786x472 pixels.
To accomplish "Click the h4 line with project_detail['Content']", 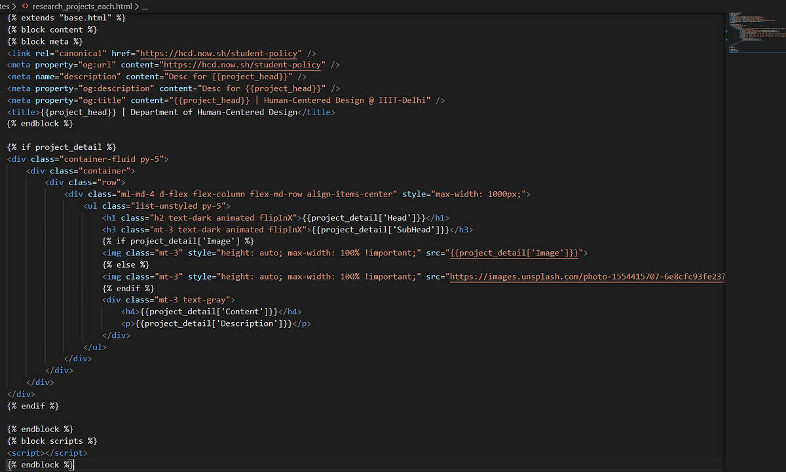I will (x=212, y=312).
